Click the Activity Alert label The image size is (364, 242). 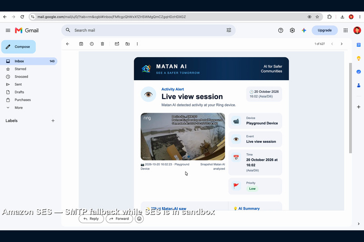point(173,89)
